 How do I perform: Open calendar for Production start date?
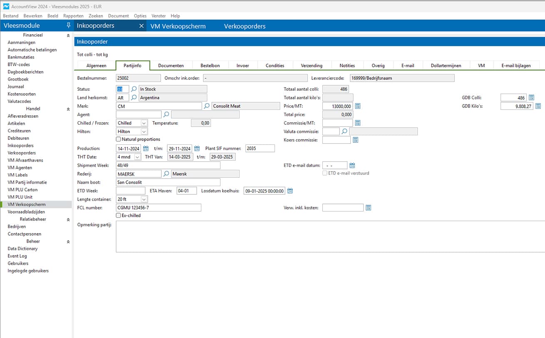[146, 149]
